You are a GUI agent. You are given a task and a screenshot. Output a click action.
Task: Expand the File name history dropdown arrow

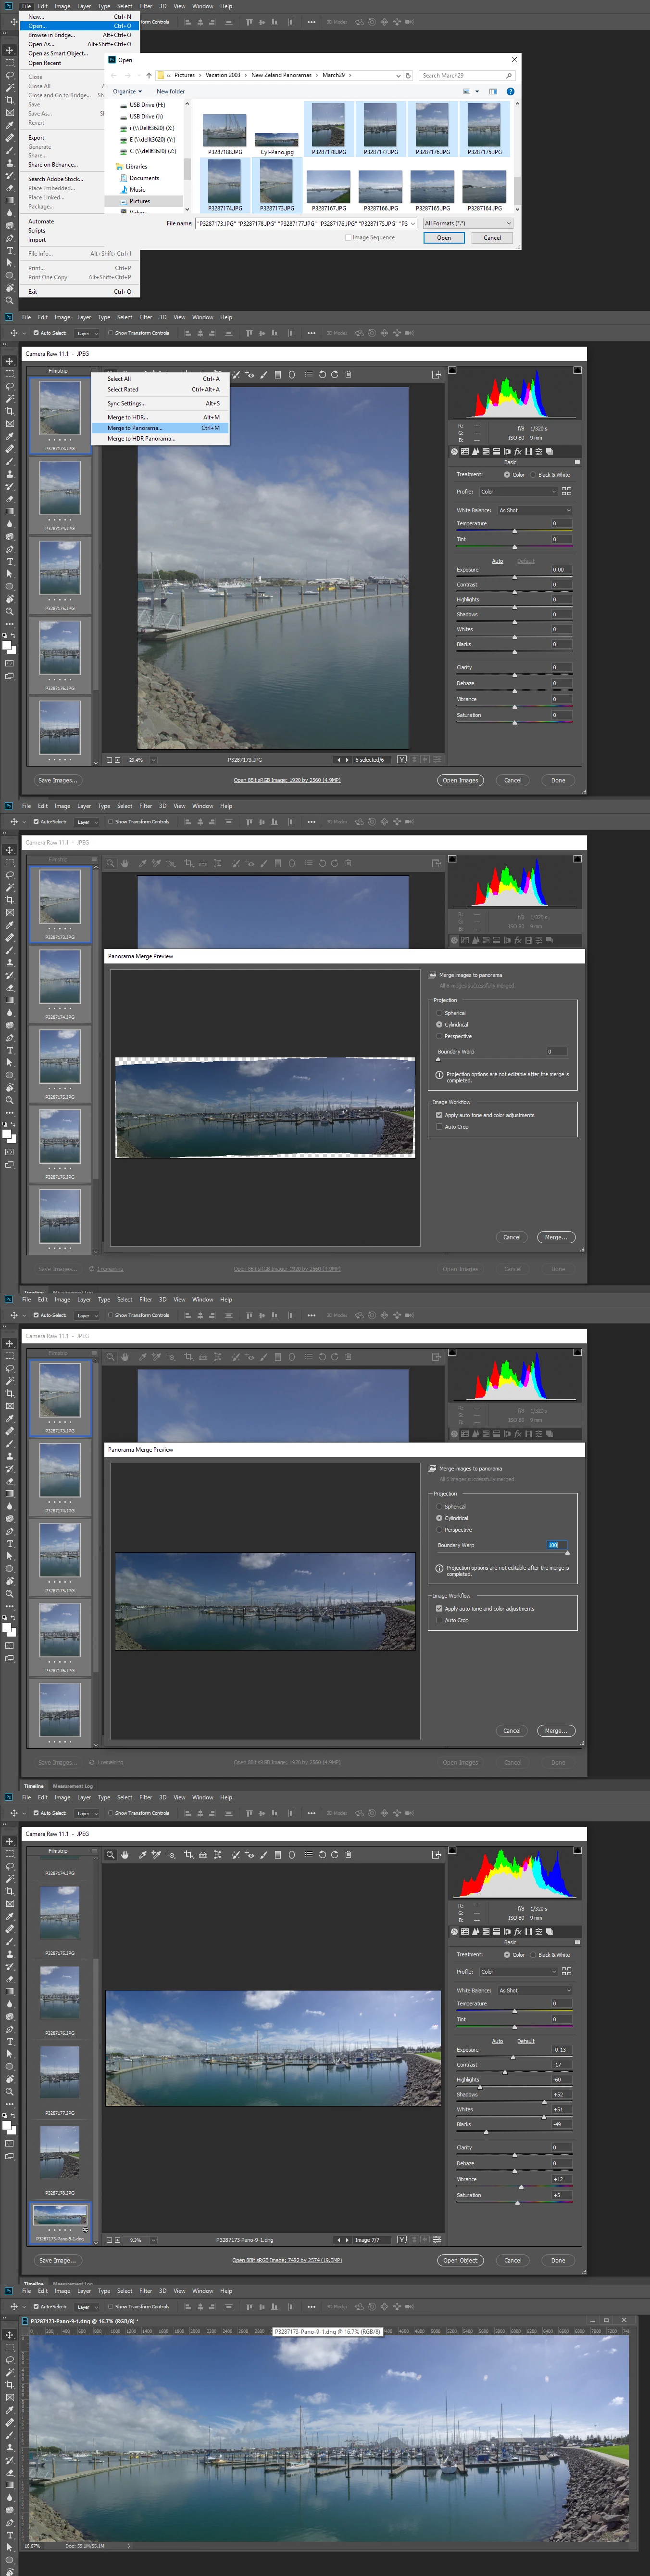click(412, 224)
